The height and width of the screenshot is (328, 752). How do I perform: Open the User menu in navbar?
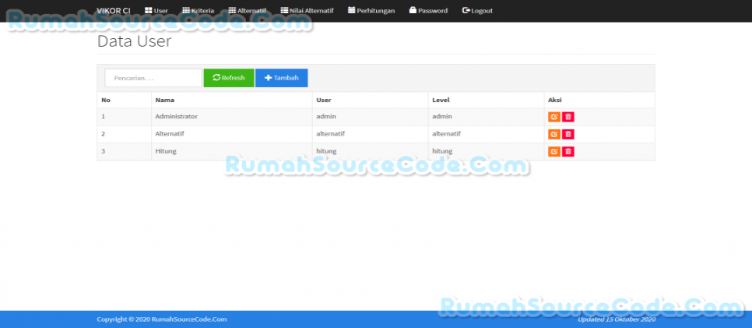[156, 11]
